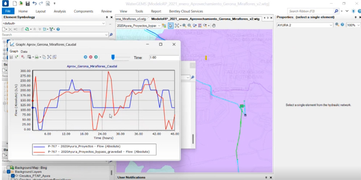Open the Report ribbon tab
The height and width of the screenshot is (180, 361).
click(x=156, y=11)
